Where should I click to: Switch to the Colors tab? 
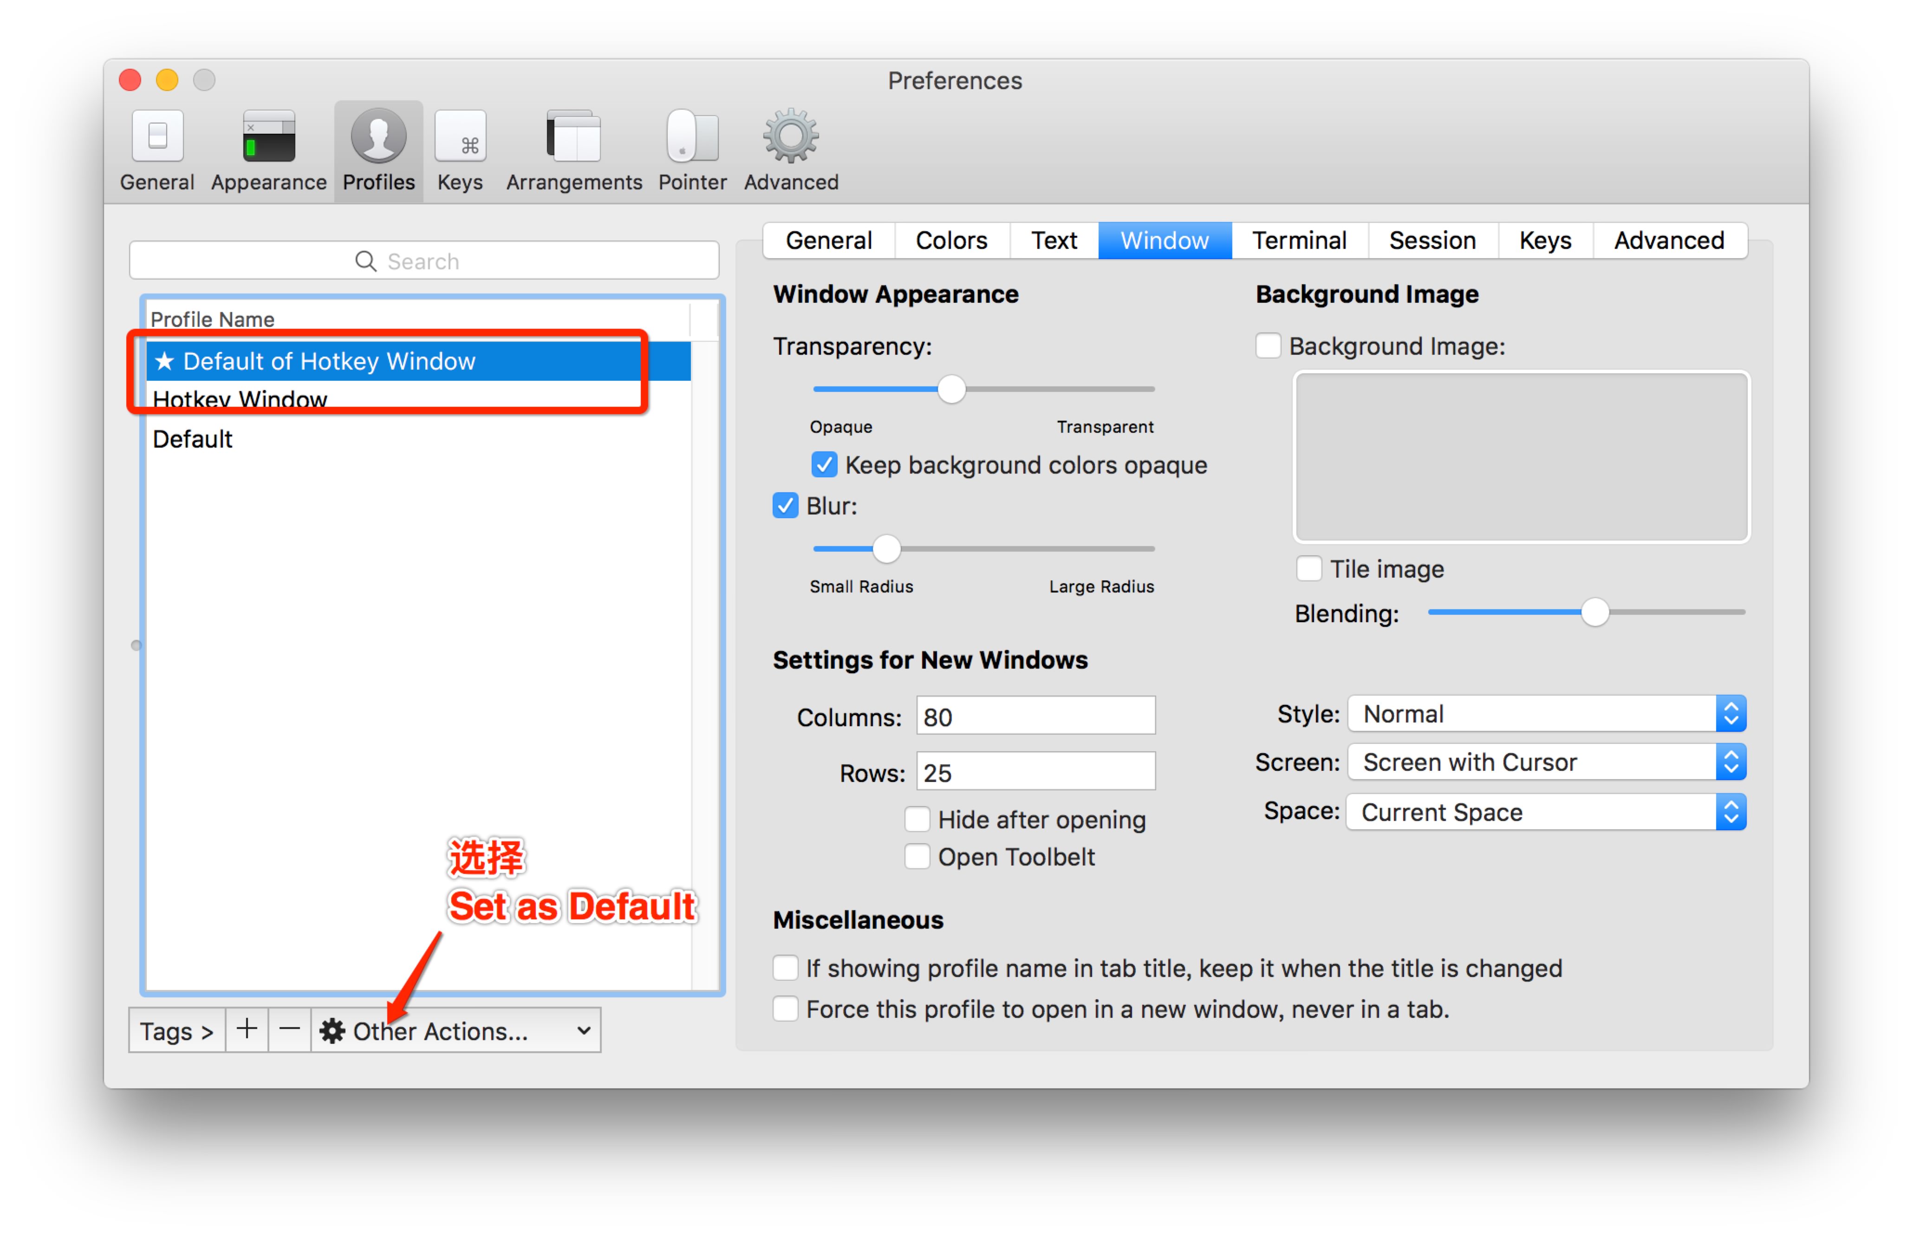(x=951, y=240)
